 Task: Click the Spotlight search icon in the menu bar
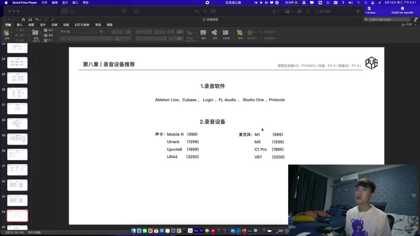[x=366, y=3]
